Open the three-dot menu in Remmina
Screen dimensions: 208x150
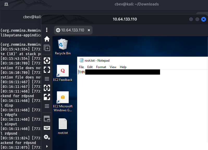click(47, 30)
